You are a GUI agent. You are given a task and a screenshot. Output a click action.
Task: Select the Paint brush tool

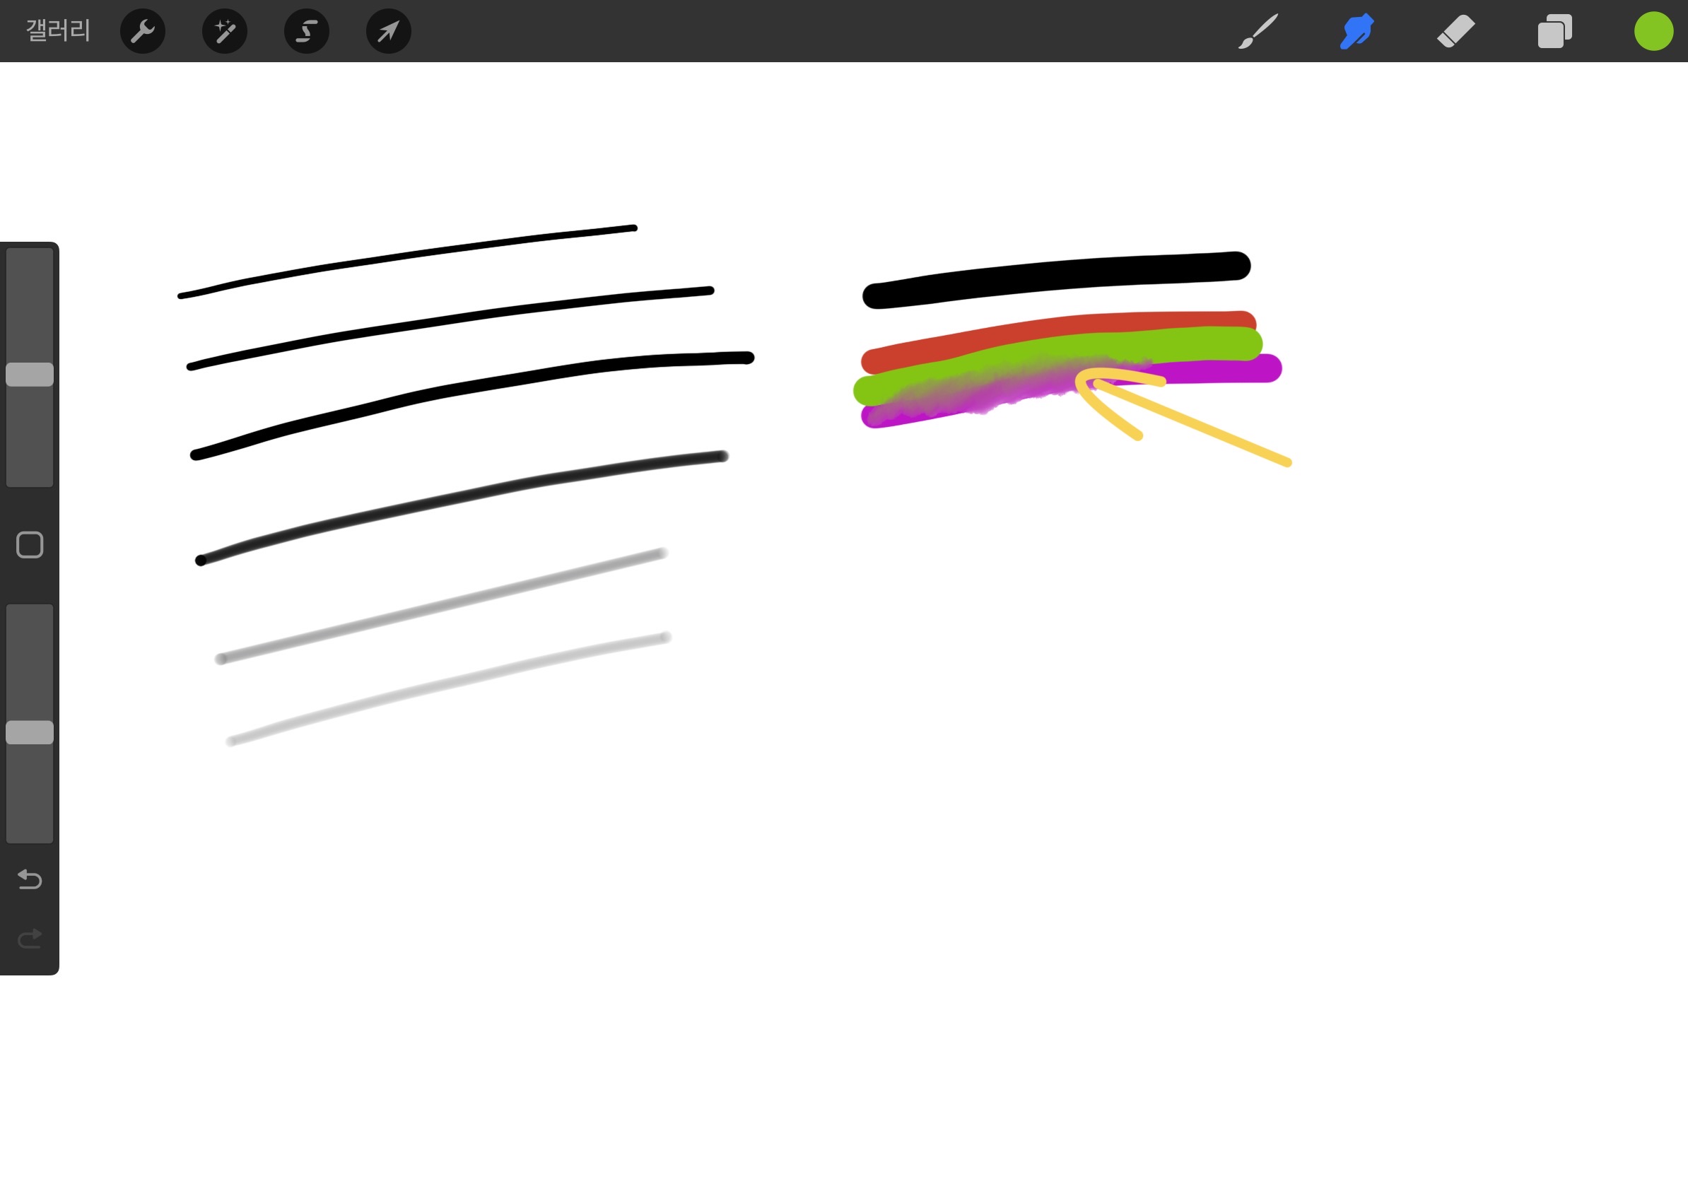tap(1258, 31)
